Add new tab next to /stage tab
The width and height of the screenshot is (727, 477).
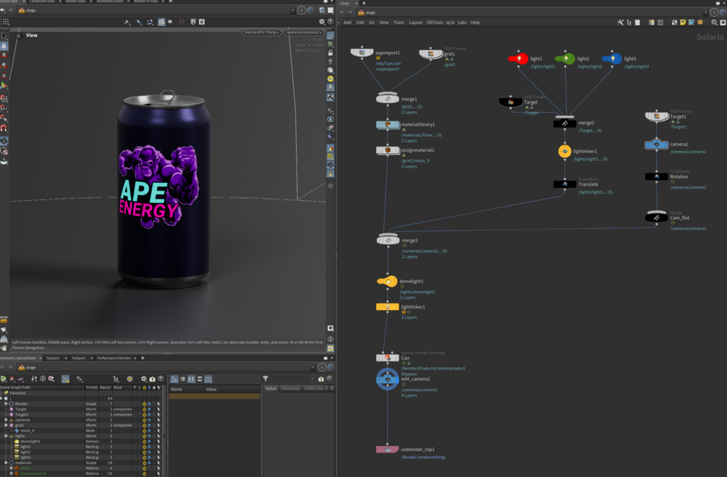click(x=364, y=3)
